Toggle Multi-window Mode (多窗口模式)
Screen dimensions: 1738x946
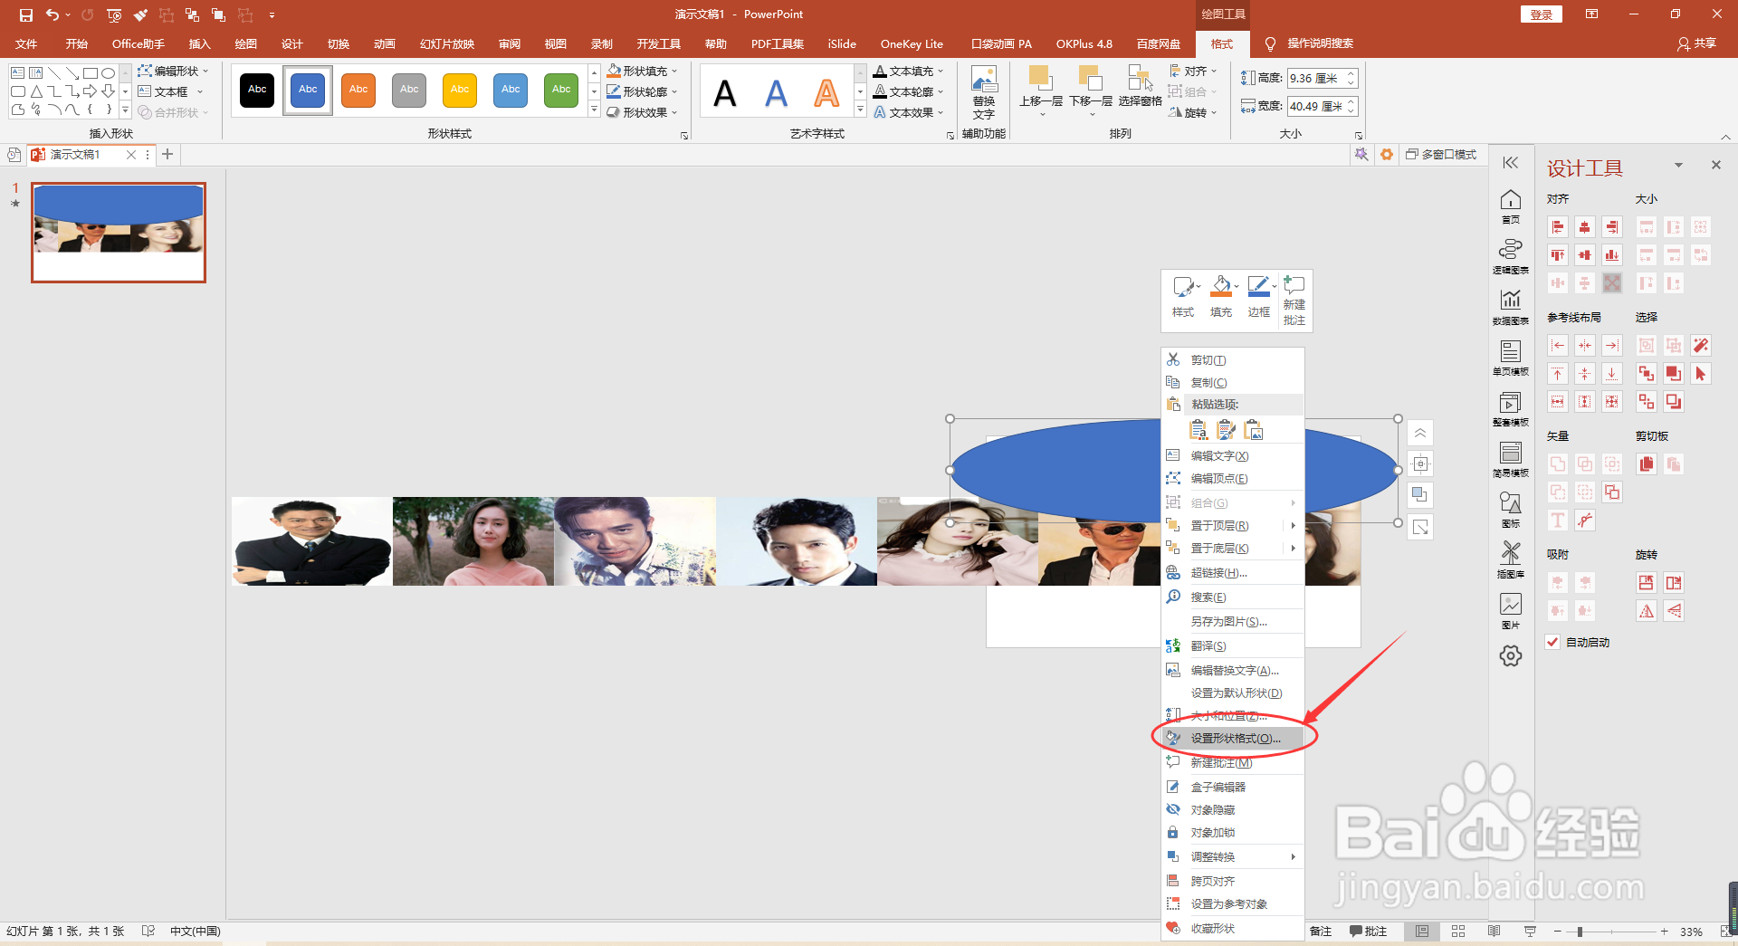point(1441,155)
